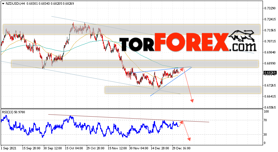This screenshot has width=278, height=152.
Task: Click the 0.72415 price axis label
Action: (270, 19)
